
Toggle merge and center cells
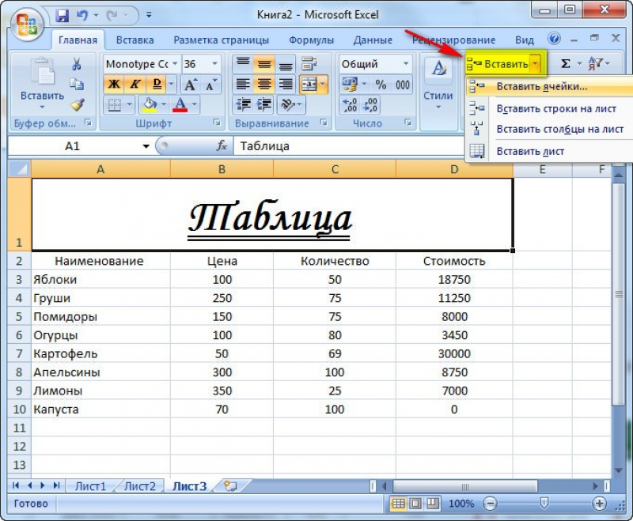coord(309,85)
